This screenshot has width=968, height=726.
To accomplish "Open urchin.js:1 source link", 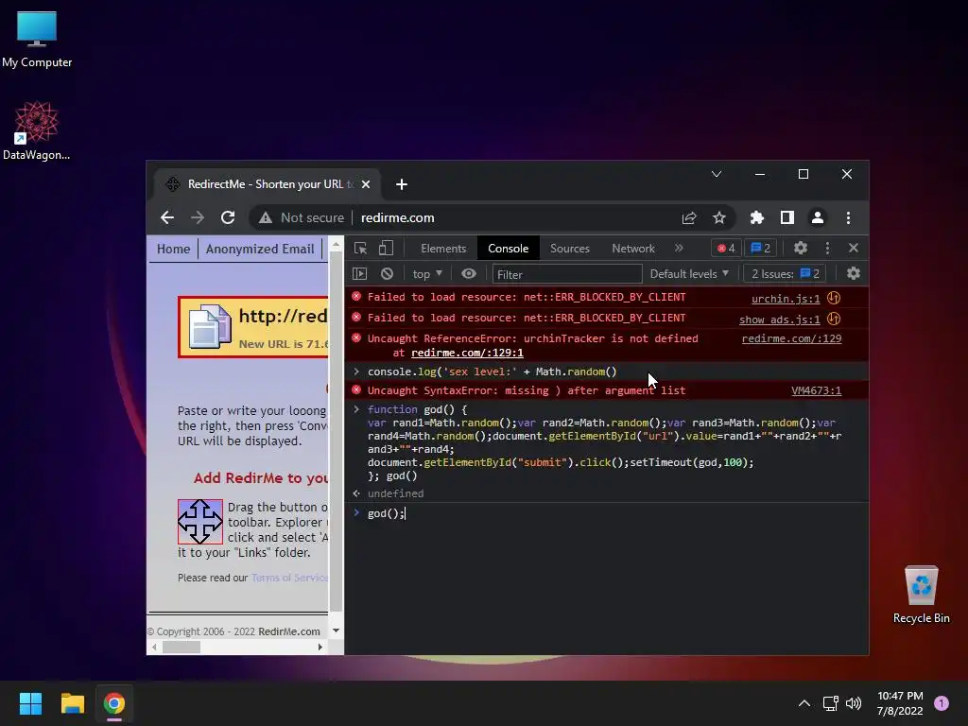I will pyautogui.click(x=786, y=299).
